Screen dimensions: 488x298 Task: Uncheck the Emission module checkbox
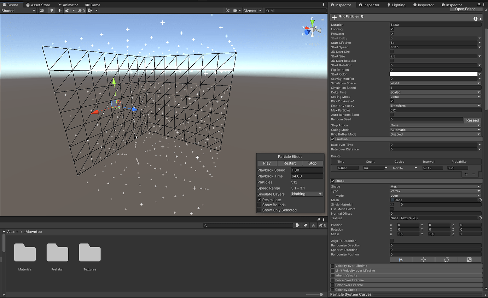[x=333, y=139]
